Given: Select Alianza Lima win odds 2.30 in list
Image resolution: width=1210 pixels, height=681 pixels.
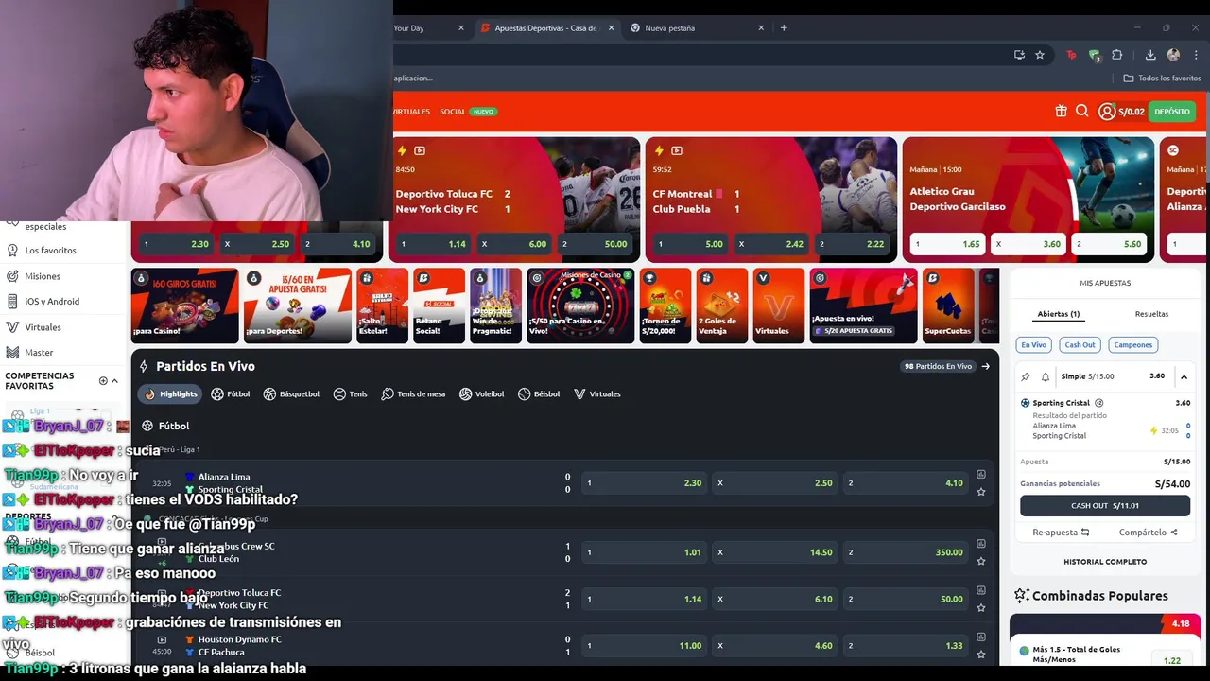Looking at the screenshot, I should pyautogui.click(x=645, y=483).
